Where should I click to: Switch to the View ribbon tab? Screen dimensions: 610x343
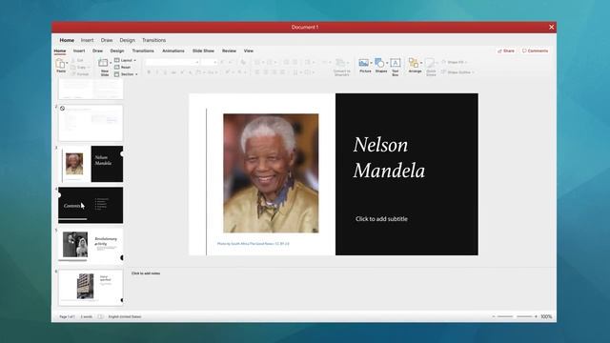pos(249,50)
